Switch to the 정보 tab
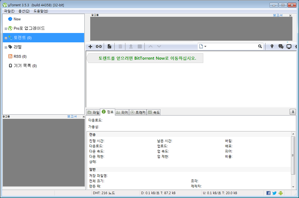The image size is (299, 198). (x=108, y=112)
